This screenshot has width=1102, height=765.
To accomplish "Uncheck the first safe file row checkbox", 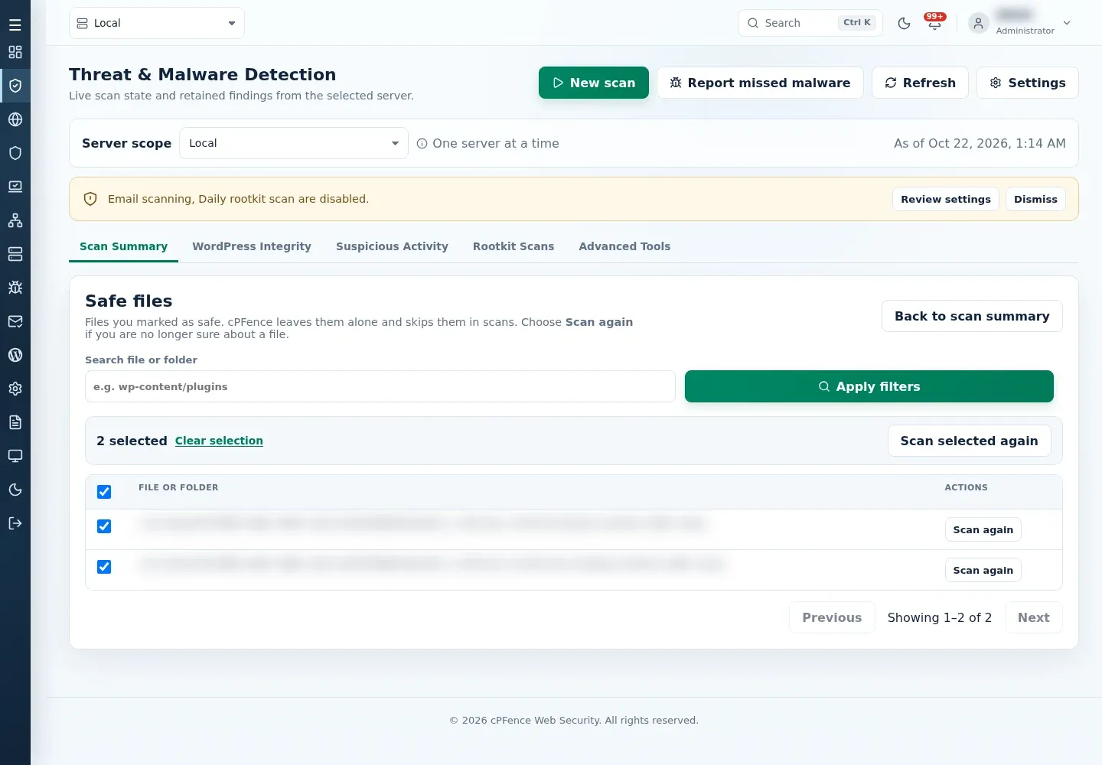I will (104, 526).
